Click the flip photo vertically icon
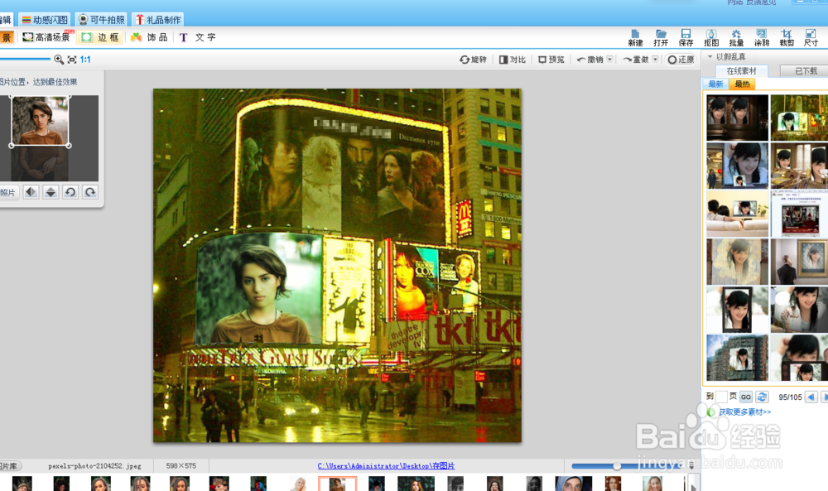 pyautogui.click(x=51, y=192)
